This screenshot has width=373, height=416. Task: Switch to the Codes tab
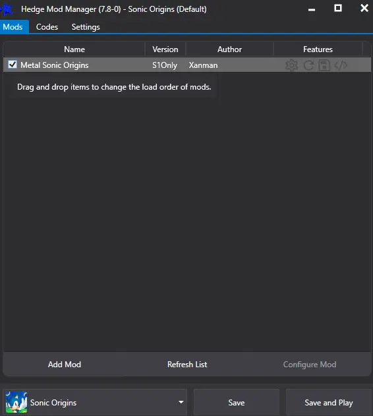[47, 27]
